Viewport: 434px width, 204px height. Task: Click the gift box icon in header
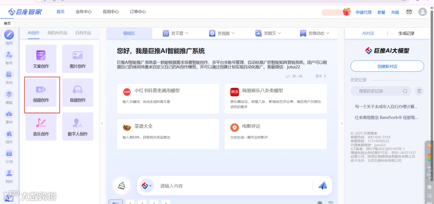(346, 12)
